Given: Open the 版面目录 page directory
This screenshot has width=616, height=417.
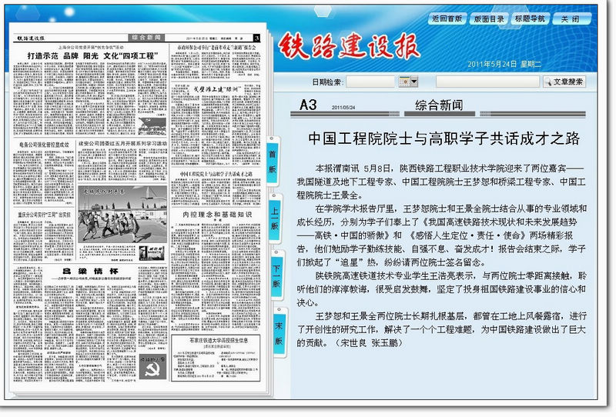Looking at the screenshot, I should 490,18.
